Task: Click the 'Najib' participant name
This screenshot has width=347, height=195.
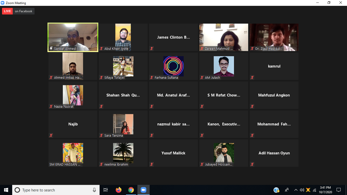Action: pos(73,124)
